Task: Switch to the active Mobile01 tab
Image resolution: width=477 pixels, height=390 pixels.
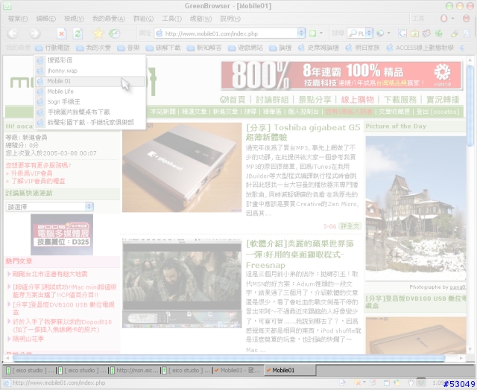Action: pos(290,370)
